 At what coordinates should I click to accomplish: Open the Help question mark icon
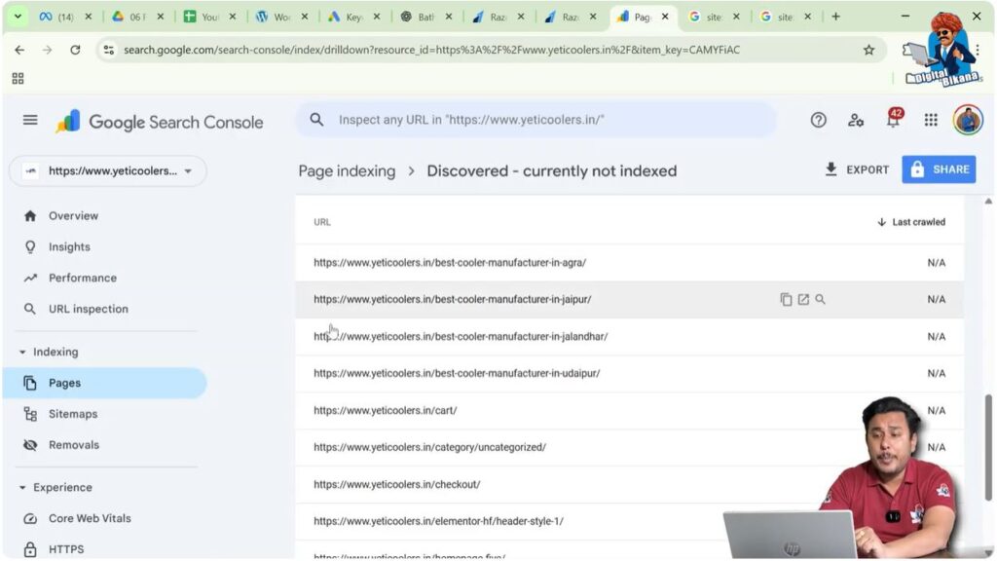[x=818, y=120]
